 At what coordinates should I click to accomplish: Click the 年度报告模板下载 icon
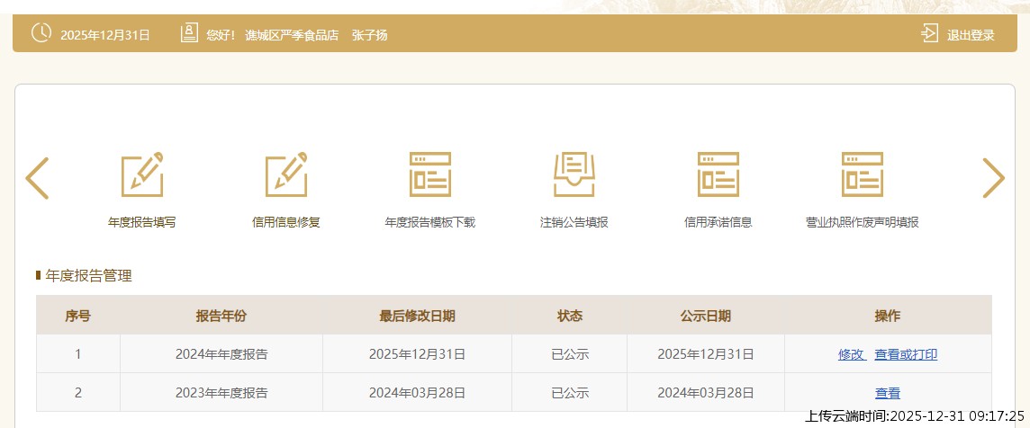click(430, 174)
